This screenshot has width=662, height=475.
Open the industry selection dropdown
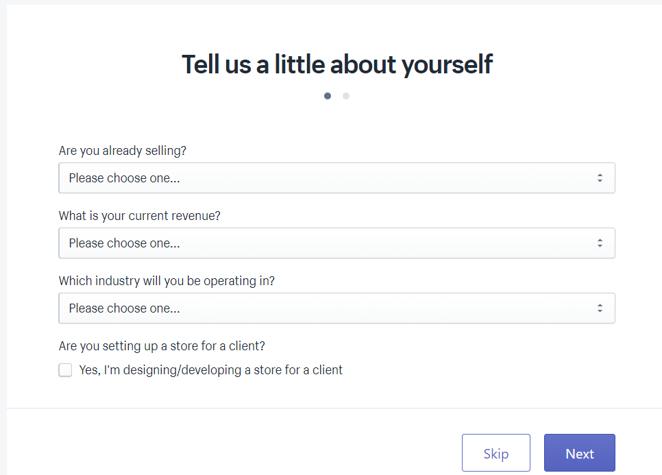336,308
